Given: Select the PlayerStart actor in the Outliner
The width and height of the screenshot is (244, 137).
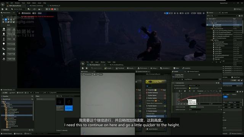Looking at the screenshot, I should 218,27.
